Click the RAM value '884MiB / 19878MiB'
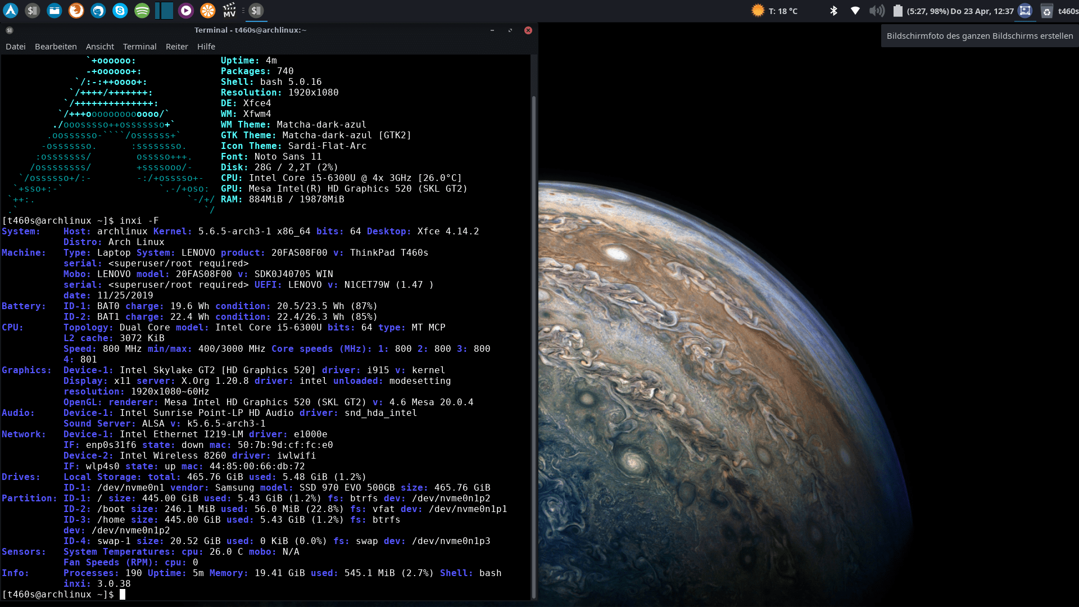This screenshot has width=1079, height=607. [296, 200]
